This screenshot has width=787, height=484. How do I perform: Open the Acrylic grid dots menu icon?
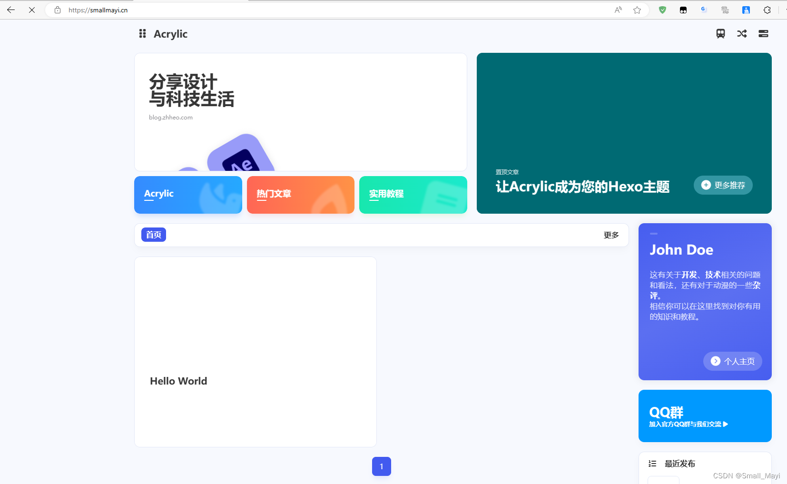[142, 33]
